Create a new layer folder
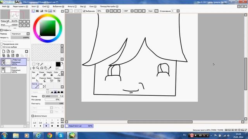 (13, 51)
